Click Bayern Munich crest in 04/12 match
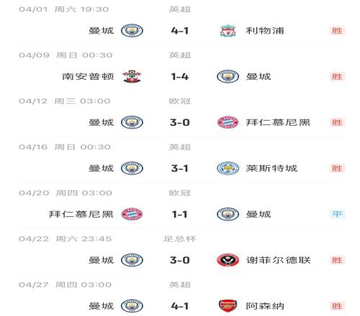 tap(228, 123)
